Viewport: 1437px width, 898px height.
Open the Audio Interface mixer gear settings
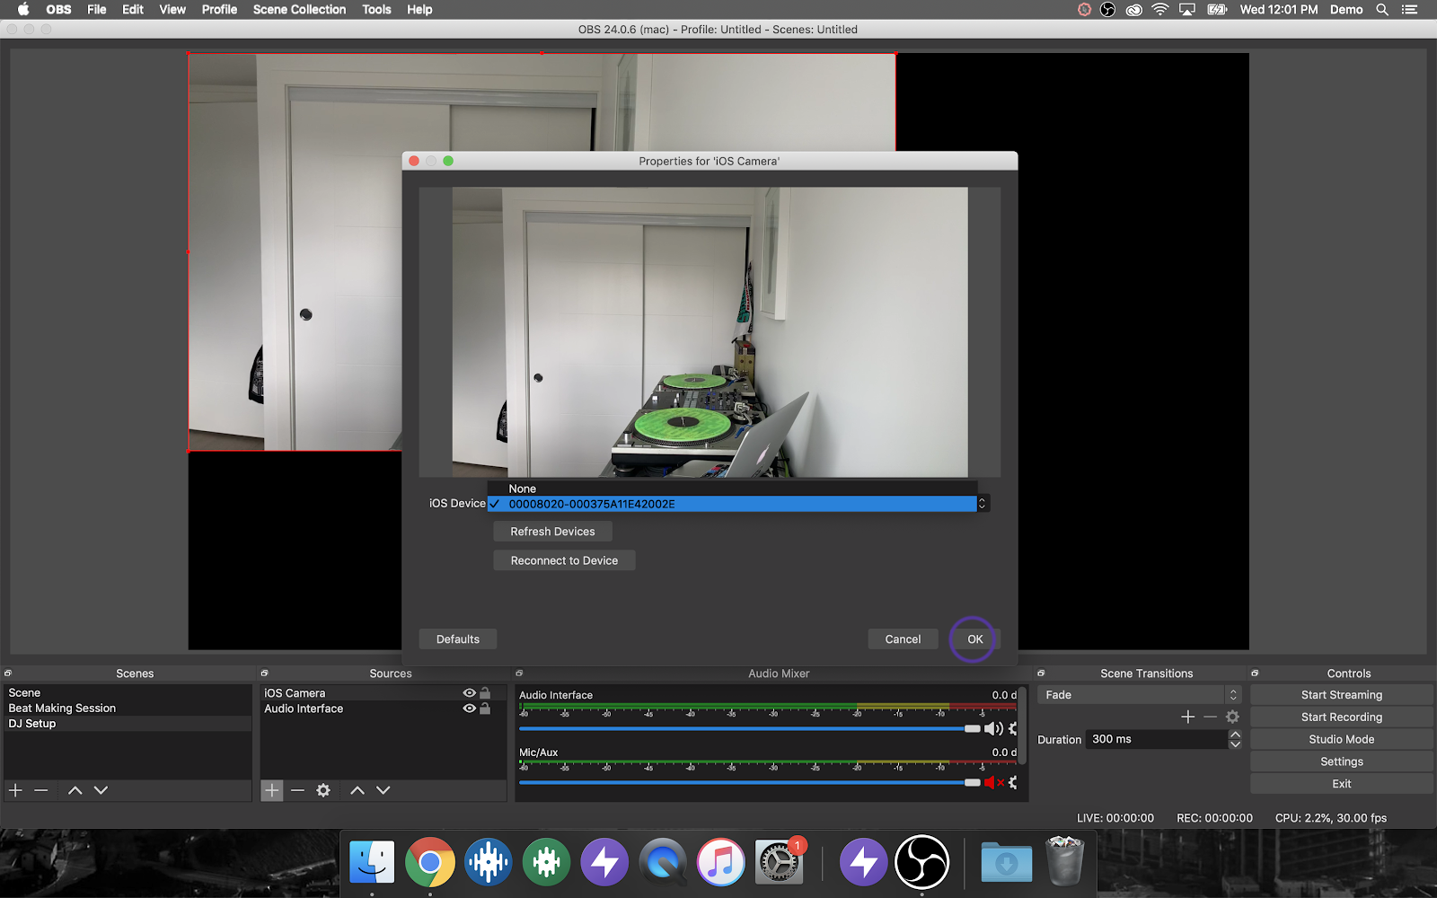coord(1013,729)
